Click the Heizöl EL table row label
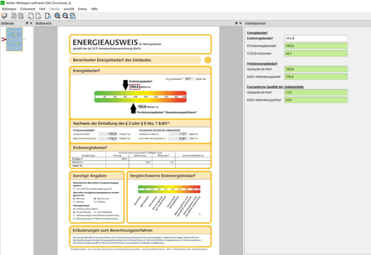This screenshot has height=255, width=371. coord(77,166)
